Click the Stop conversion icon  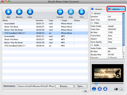[x=71, y=12]
